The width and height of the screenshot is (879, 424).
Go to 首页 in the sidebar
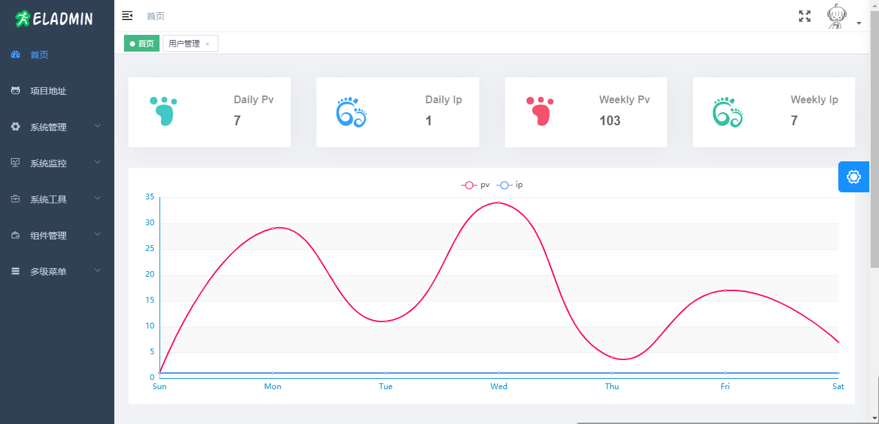39,55
